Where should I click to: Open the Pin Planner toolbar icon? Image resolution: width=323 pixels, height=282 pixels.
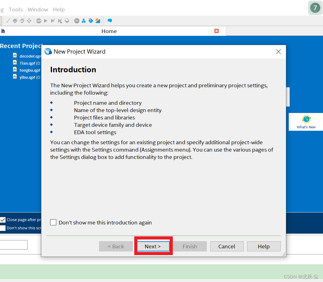tap(22, 21)
